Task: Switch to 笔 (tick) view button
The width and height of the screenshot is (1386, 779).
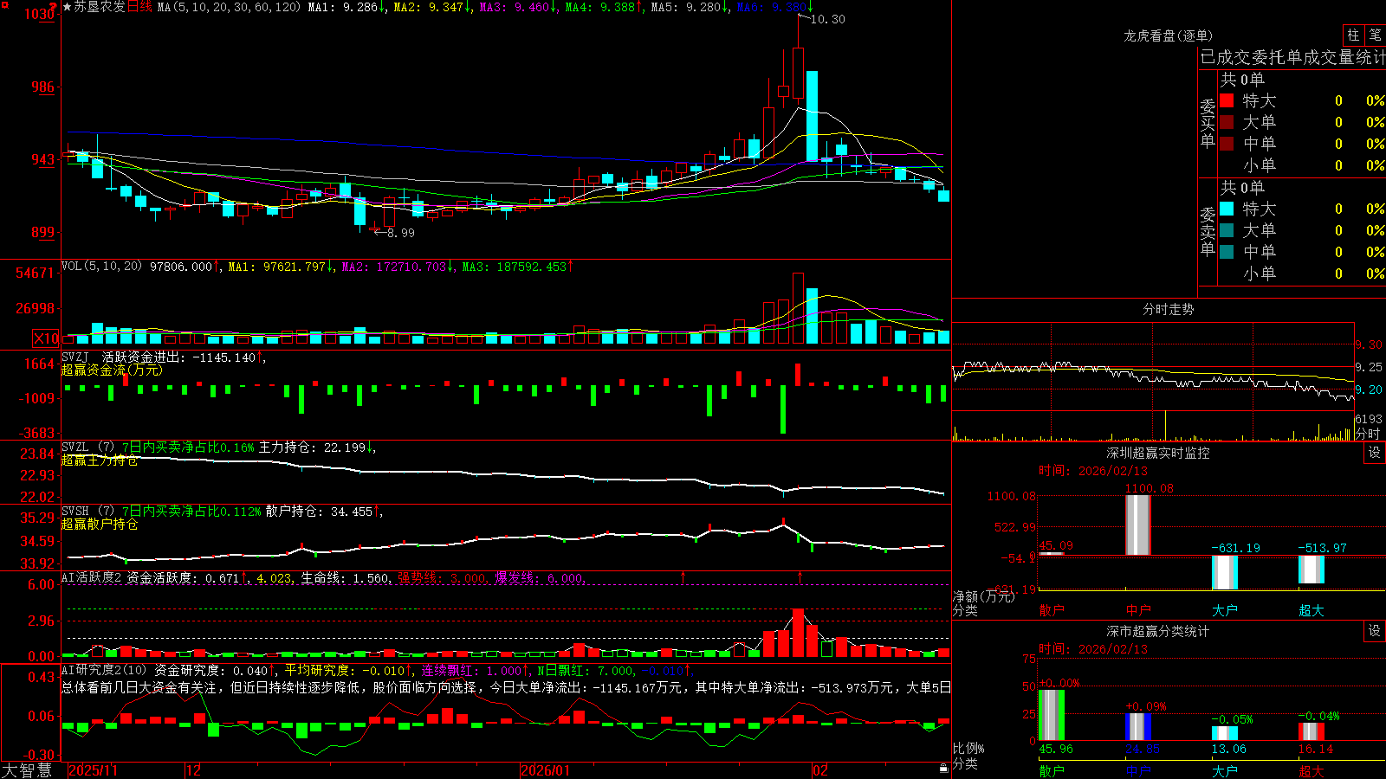Action: pos(1375,35)
